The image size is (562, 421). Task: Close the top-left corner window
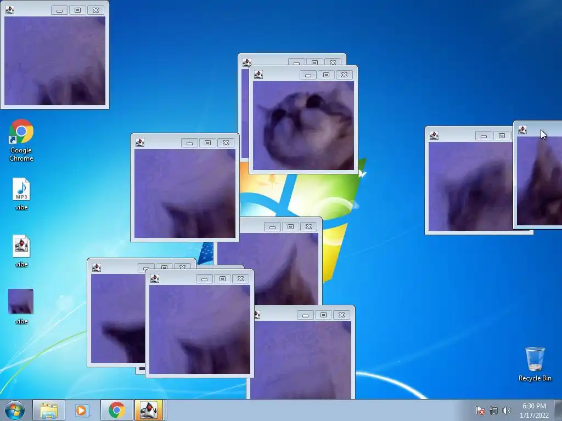[95, 10]
